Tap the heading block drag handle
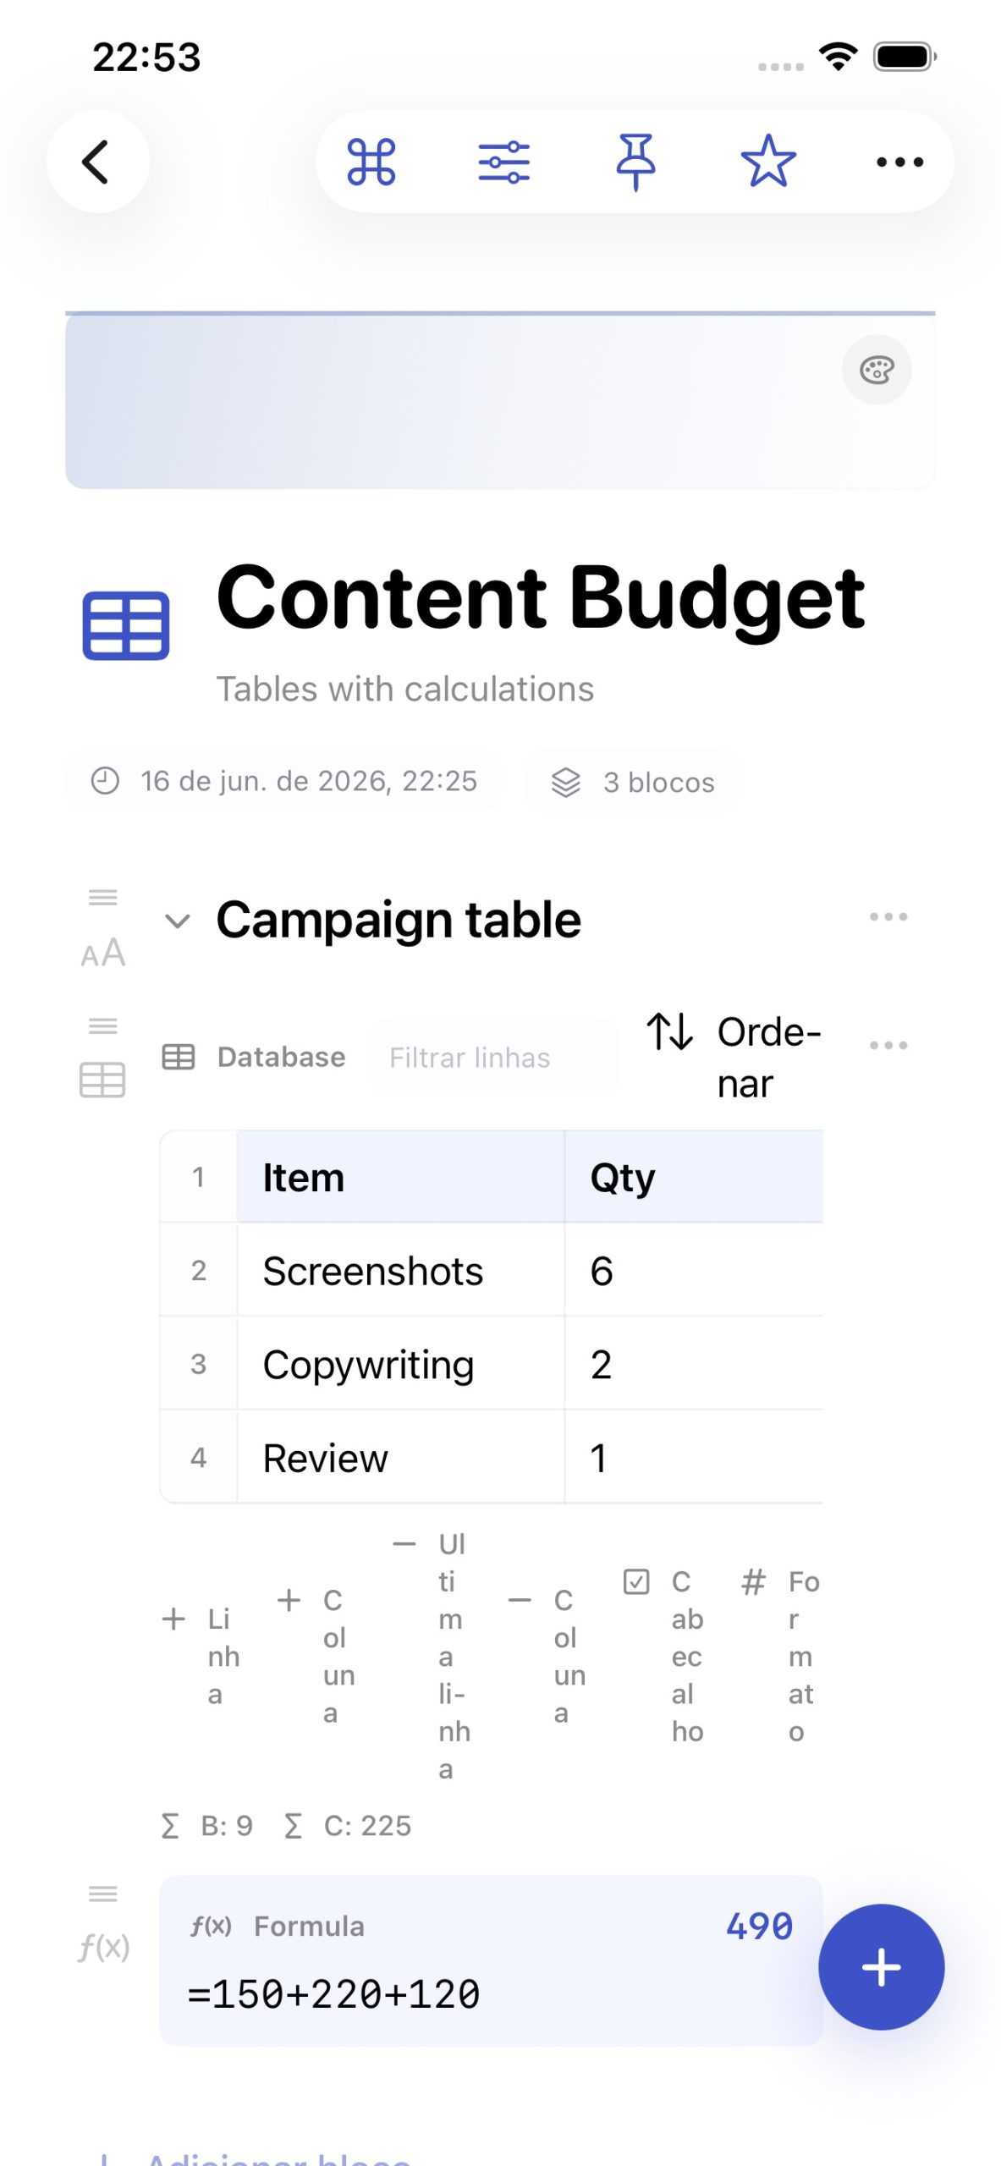Image resolution: width=1001 pixels, height=2166 pixels. click(x=103, y=898)
